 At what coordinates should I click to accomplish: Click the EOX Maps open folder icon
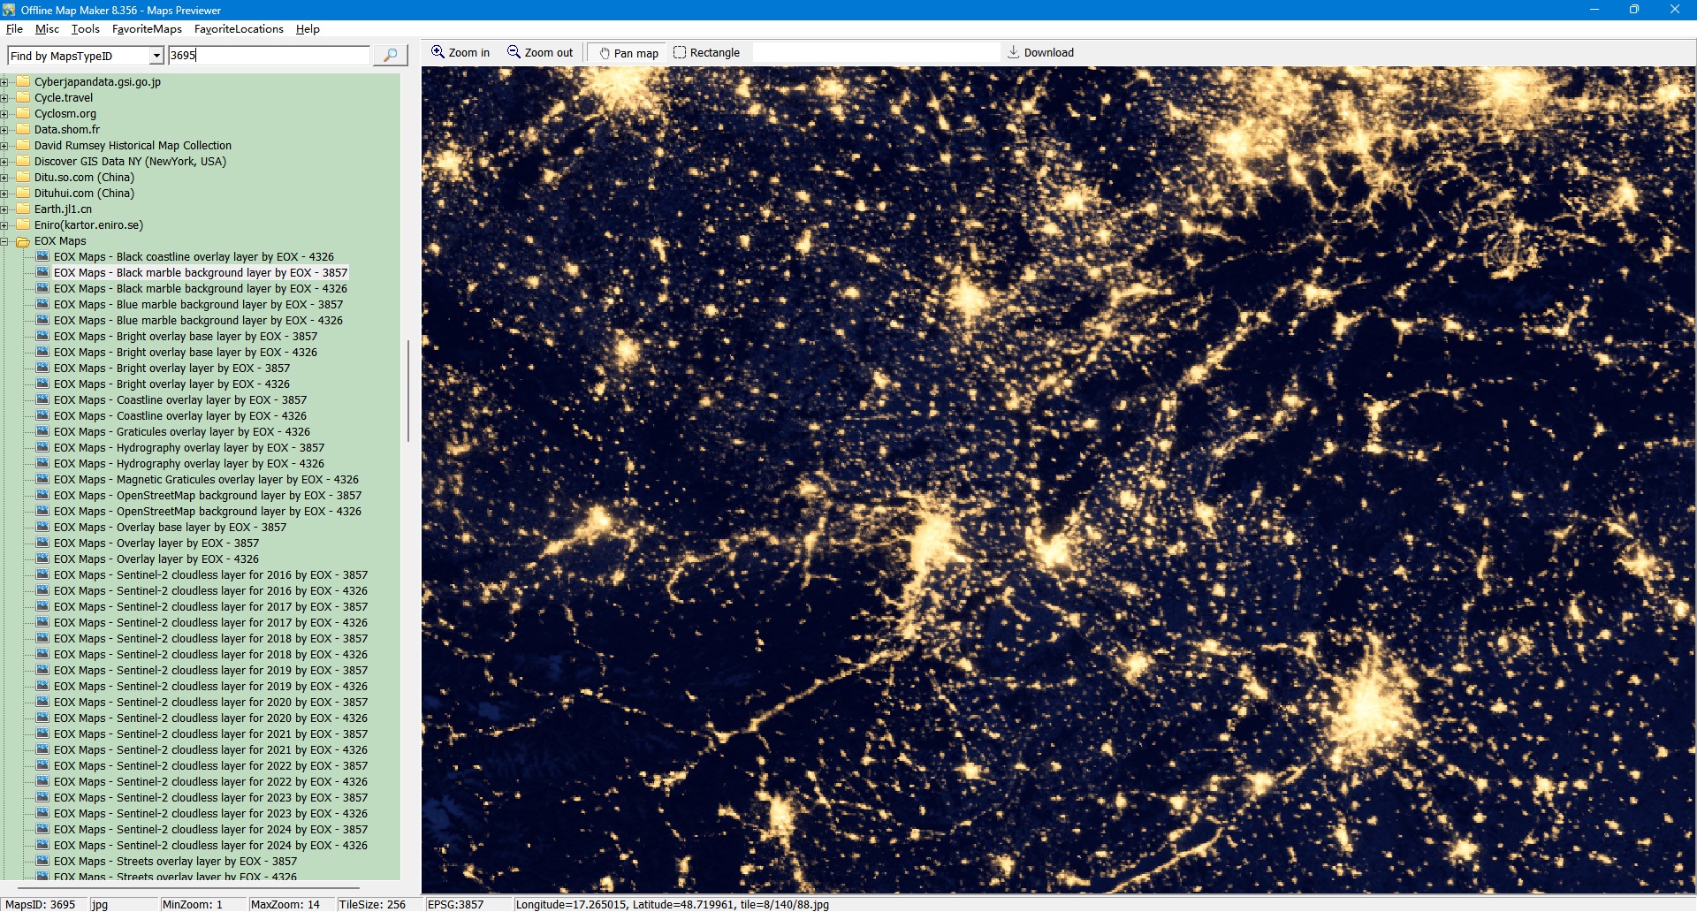click(x=23, y=241)
